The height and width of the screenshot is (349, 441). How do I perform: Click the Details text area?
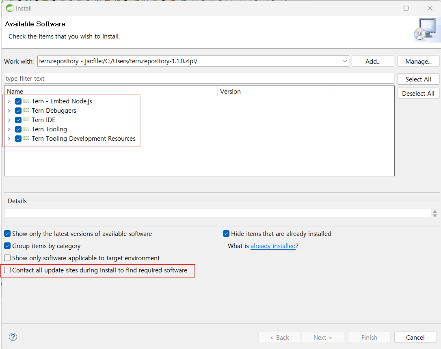click(218, 213)
